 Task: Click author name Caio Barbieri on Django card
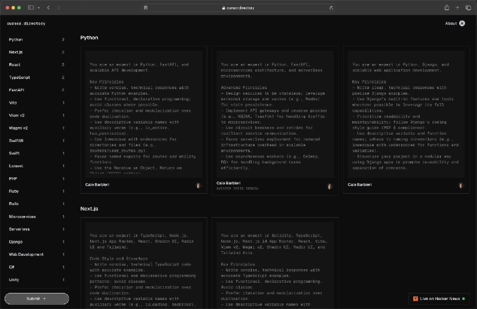[x=360, y=185]
